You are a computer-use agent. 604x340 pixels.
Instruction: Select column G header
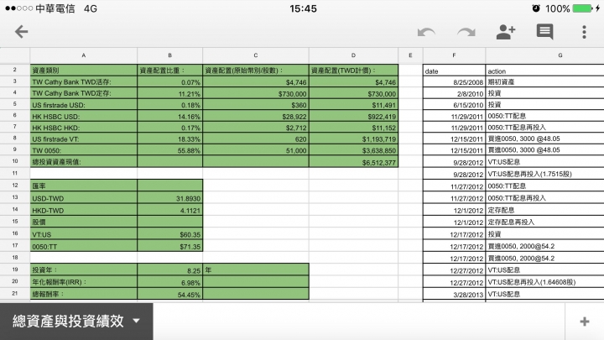click(544, 55)
